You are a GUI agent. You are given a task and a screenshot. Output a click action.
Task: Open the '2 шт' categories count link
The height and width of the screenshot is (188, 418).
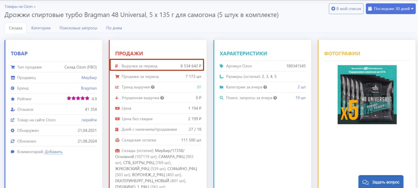302,87
